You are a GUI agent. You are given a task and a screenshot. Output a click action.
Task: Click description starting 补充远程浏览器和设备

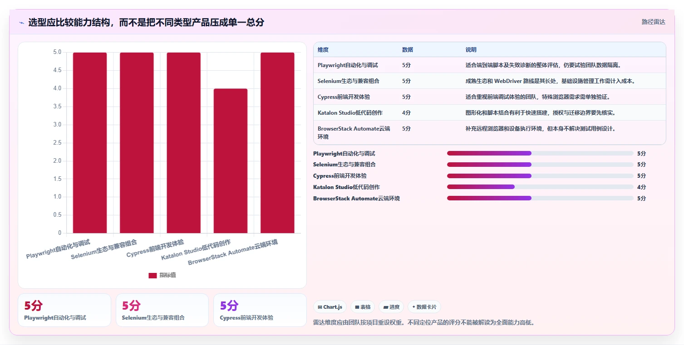click(x=541, y=129)
